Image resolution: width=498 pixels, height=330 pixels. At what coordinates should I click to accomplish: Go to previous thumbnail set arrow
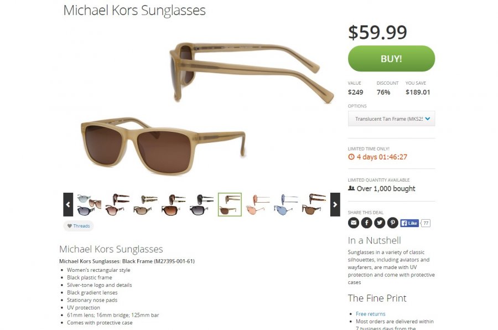68,204
